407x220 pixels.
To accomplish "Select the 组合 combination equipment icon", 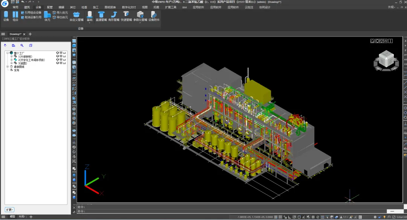I will pos(15,16).
